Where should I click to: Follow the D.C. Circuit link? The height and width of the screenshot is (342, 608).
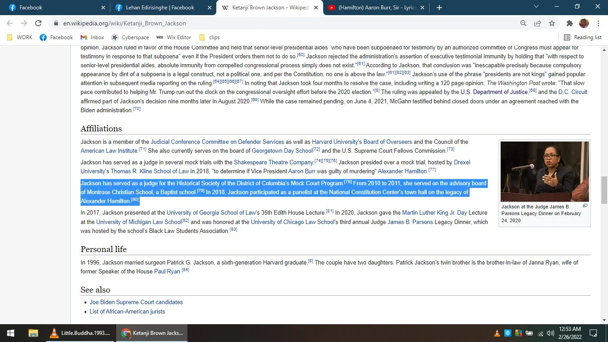(x=573, y=92)
